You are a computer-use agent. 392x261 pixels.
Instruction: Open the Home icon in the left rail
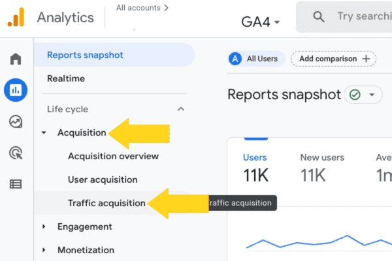coord(16,59)
